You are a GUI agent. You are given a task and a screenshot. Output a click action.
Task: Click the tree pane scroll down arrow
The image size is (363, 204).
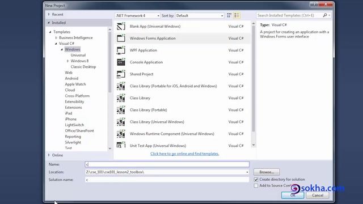click(x=110, y=148)
